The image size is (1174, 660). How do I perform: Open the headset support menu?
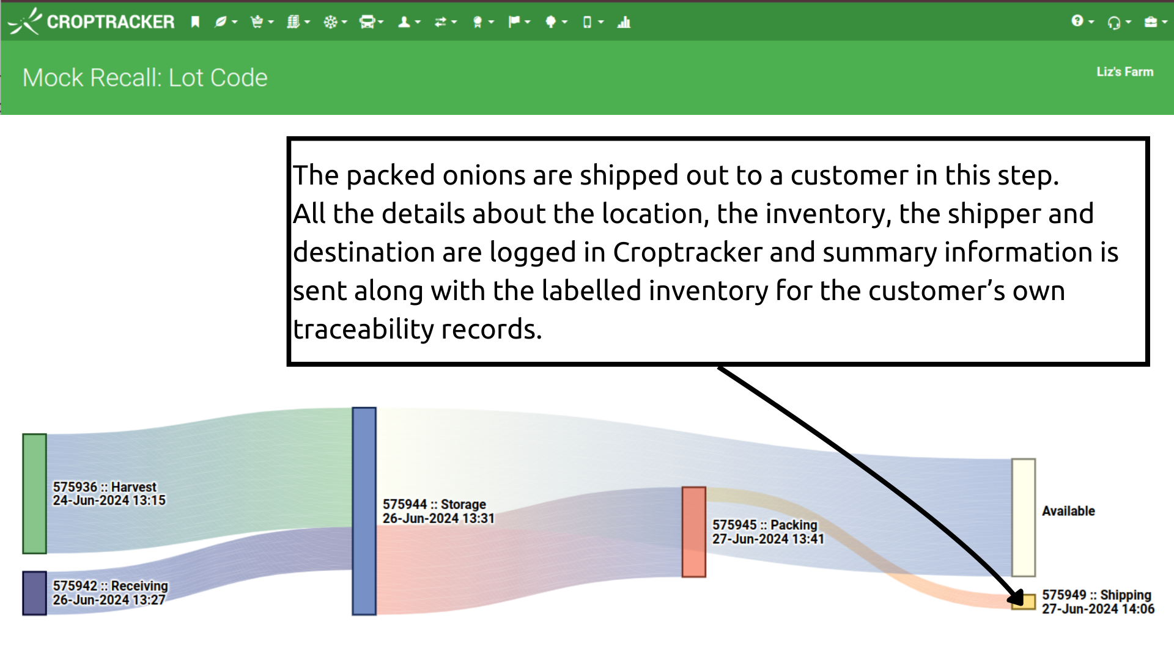click(1119, 22)
